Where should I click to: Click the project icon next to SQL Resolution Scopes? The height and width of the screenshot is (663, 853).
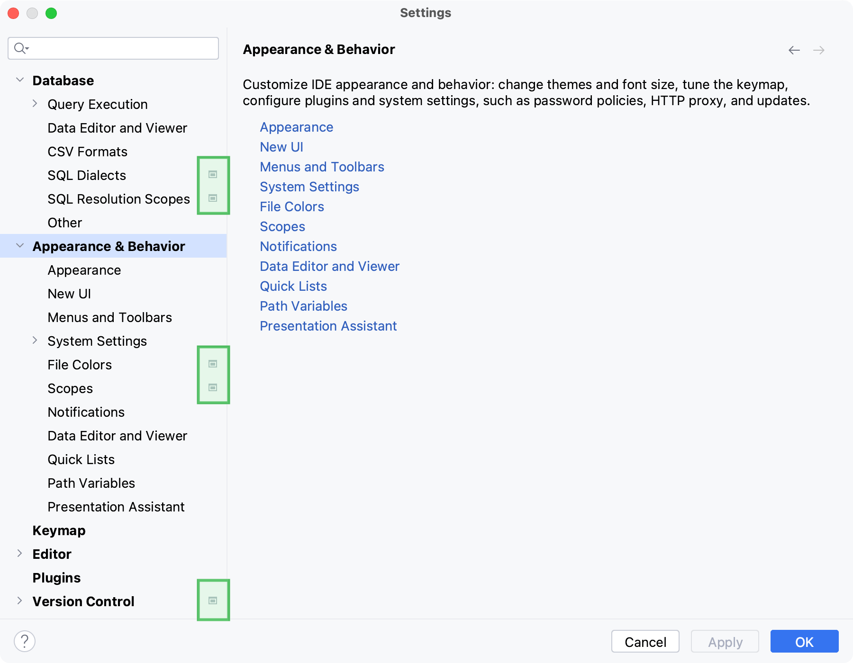click(x=213, y=198)
